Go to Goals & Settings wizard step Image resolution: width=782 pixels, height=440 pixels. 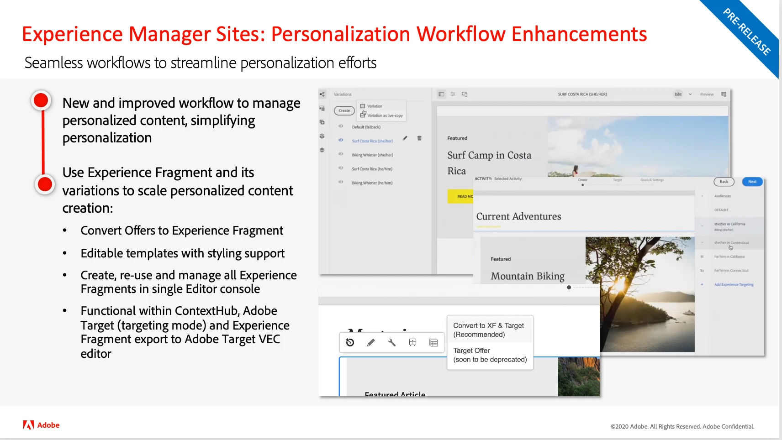pyautogui.click(x=652, y=180)
